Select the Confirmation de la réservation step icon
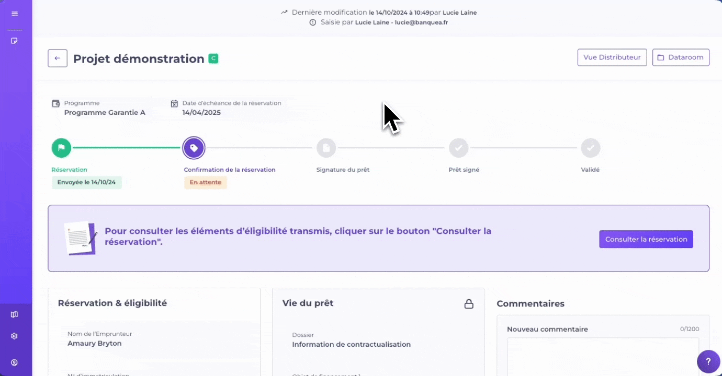722x376 pixels. [194, 148]
